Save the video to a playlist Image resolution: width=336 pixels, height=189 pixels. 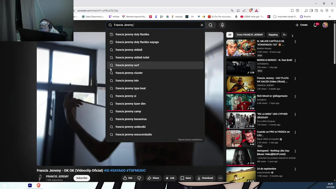click(186, 178)
